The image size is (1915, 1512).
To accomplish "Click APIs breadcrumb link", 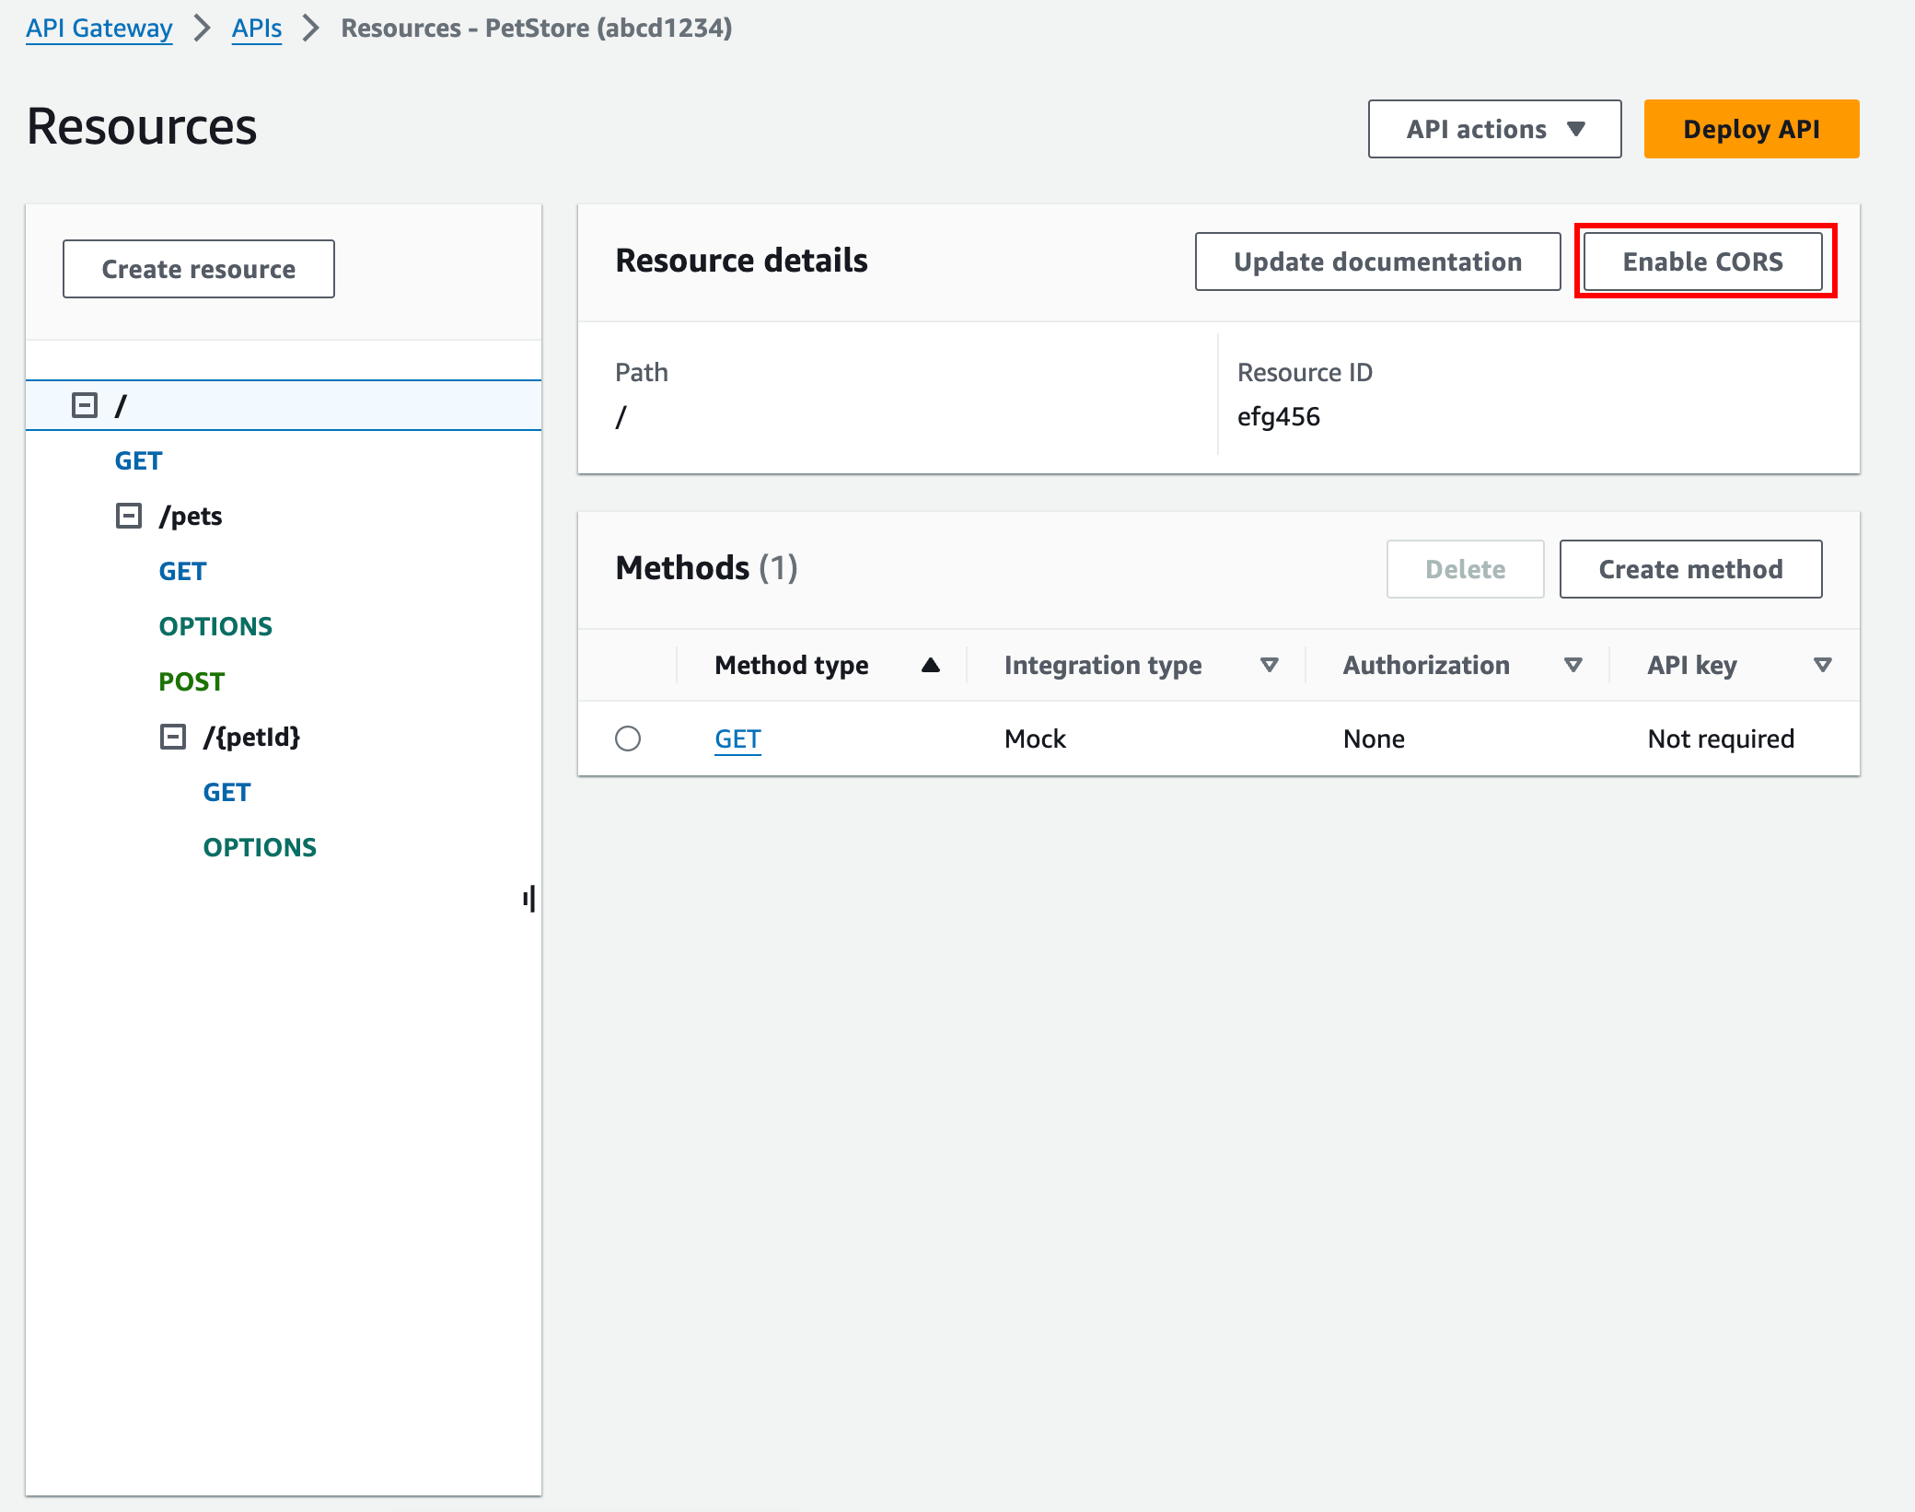I will coord(253,29).
